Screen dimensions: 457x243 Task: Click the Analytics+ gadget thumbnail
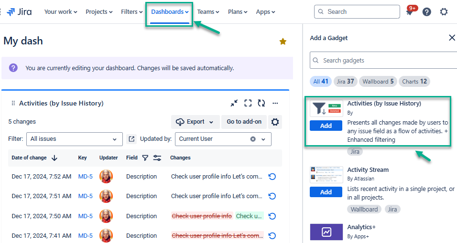[x=326, y=232]
